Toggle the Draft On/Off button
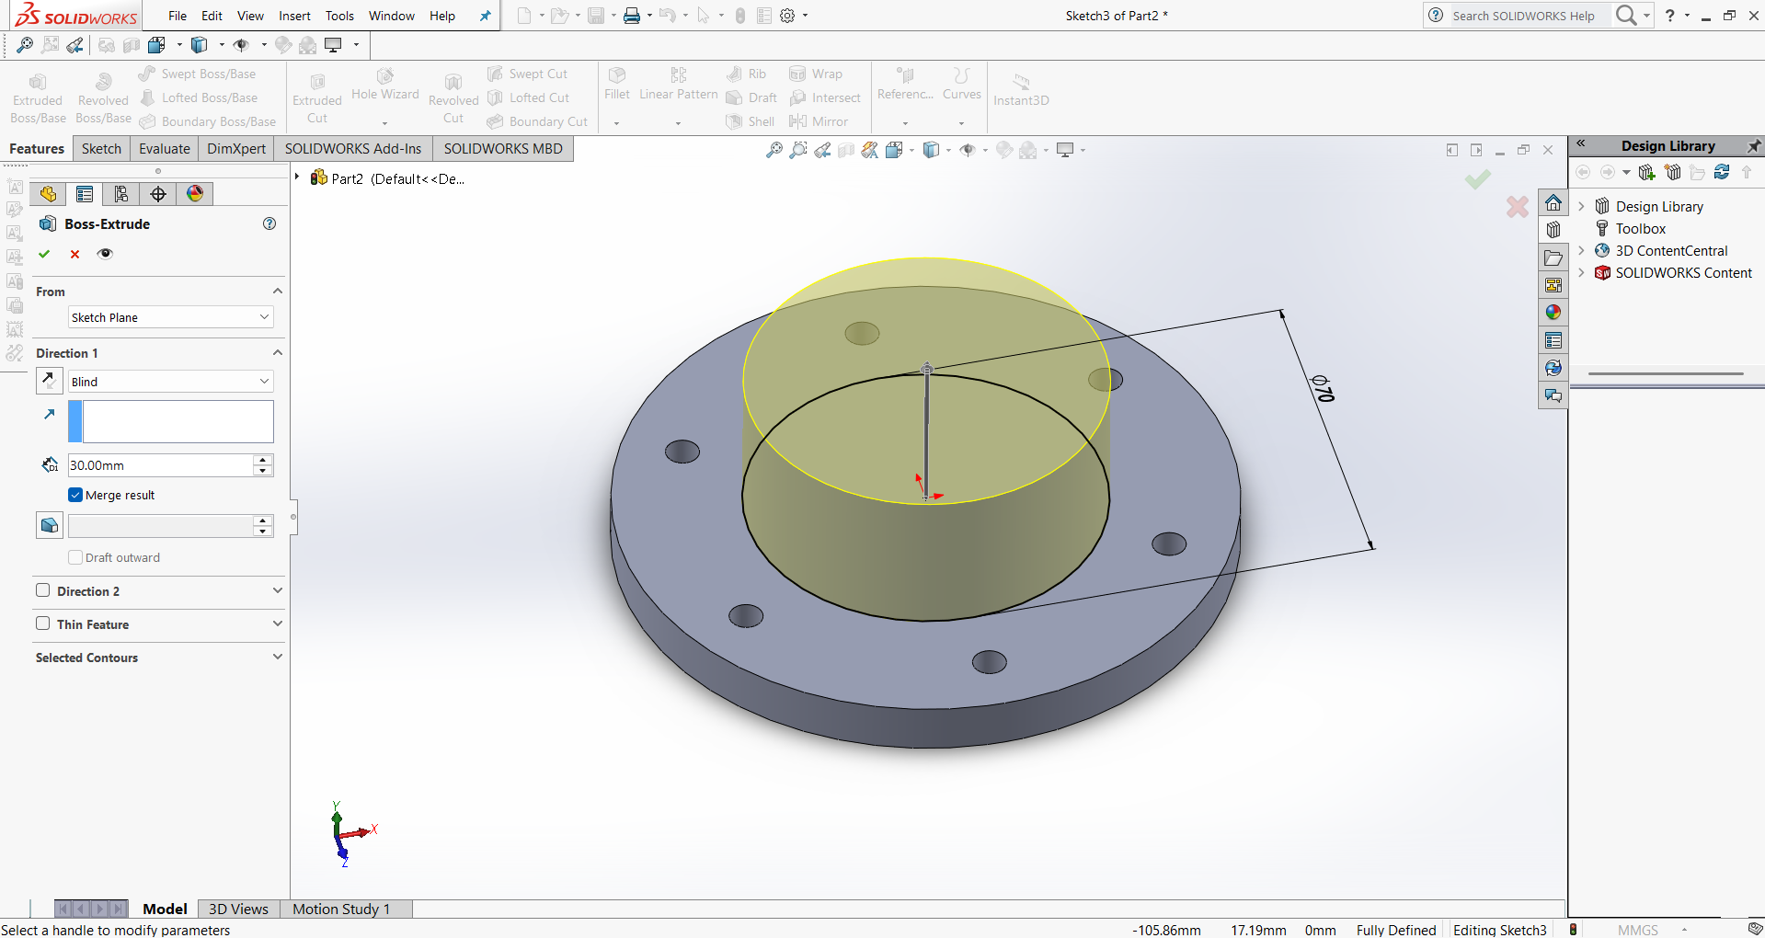 pyautogui.click(x=49, y=525)
